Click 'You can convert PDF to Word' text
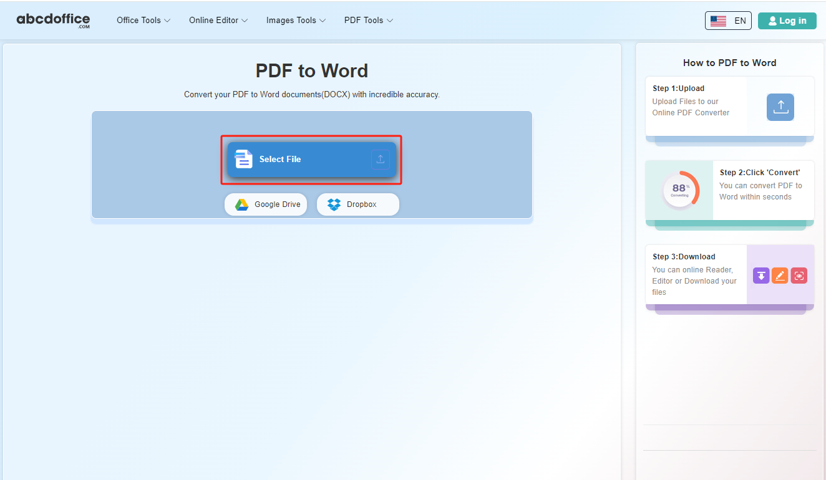This screenshot has height=480, width=826. coord(761,191)
